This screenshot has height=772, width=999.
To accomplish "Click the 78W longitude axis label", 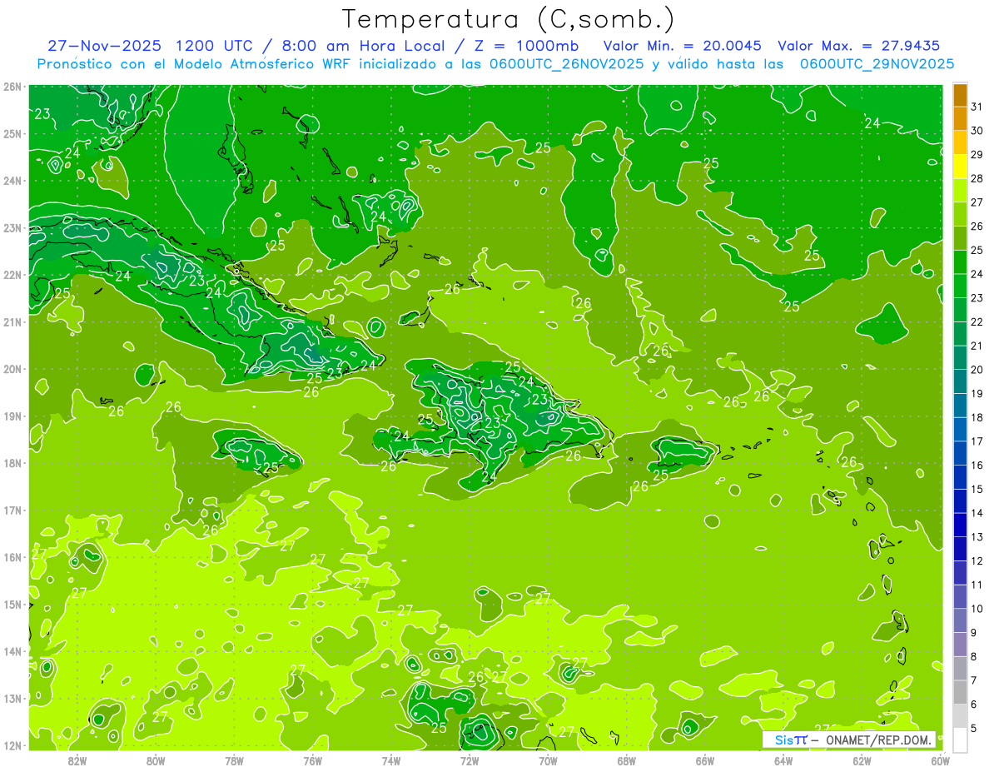I will pos(234,760).
